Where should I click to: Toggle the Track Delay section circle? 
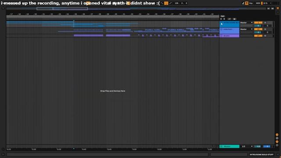coord(277,145)
